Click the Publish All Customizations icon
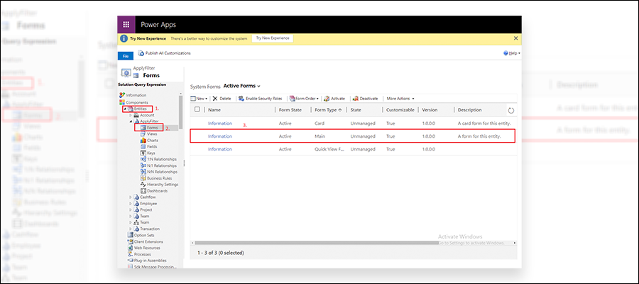639x284 pixels. (x=141, y=53)
